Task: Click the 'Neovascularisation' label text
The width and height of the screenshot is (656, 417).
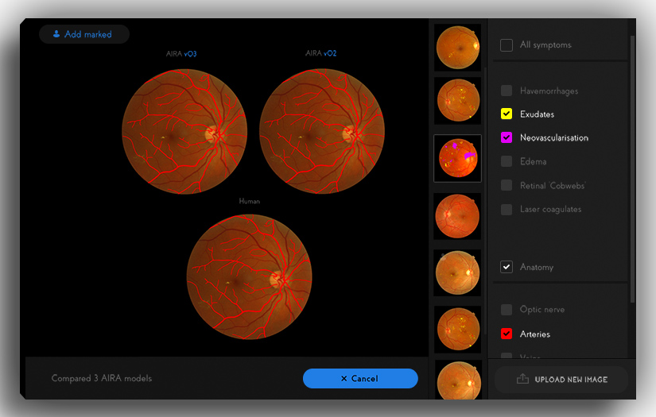Action: [554, 138]
